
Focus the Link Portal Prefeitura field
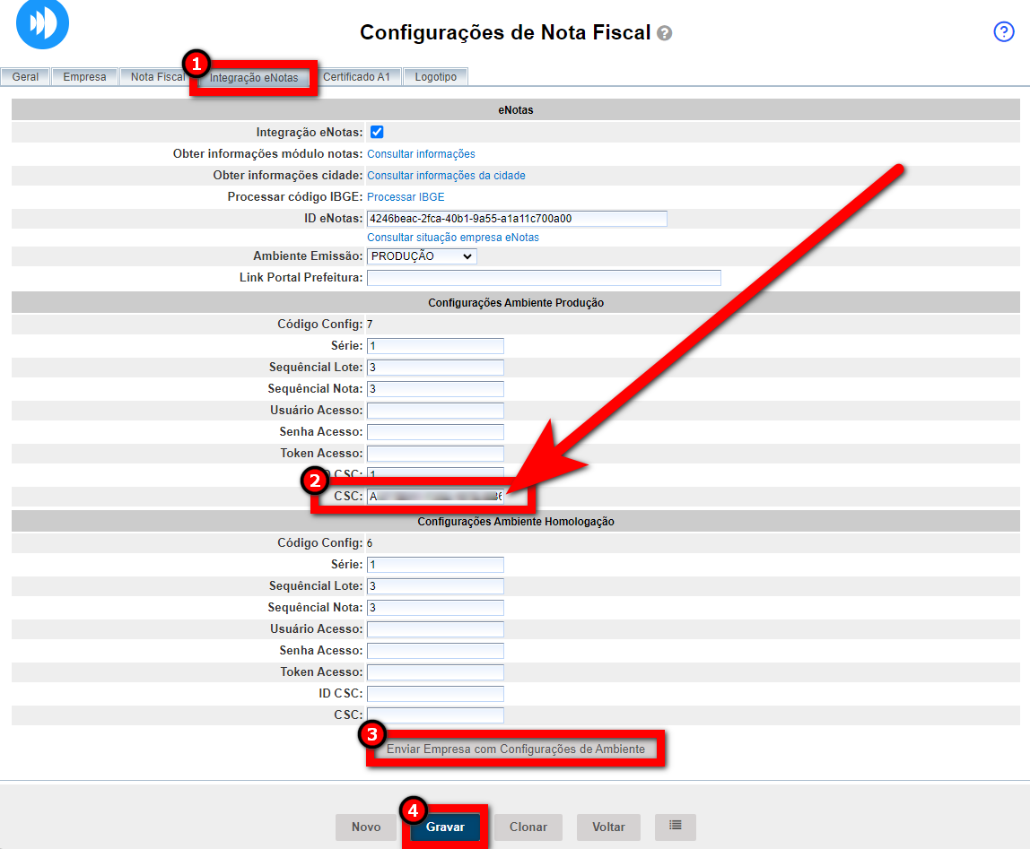544,278
